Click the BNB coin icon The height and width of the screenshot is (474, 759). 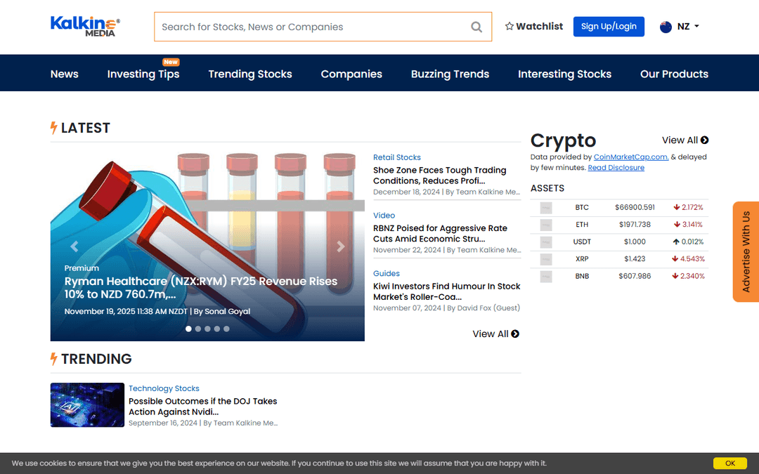(x=546, y=277)
